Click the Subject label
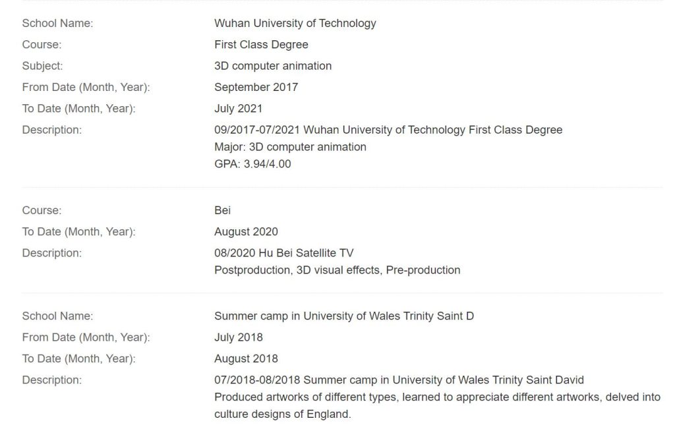The width and height of the screenshot is (675, 433). 42,66
